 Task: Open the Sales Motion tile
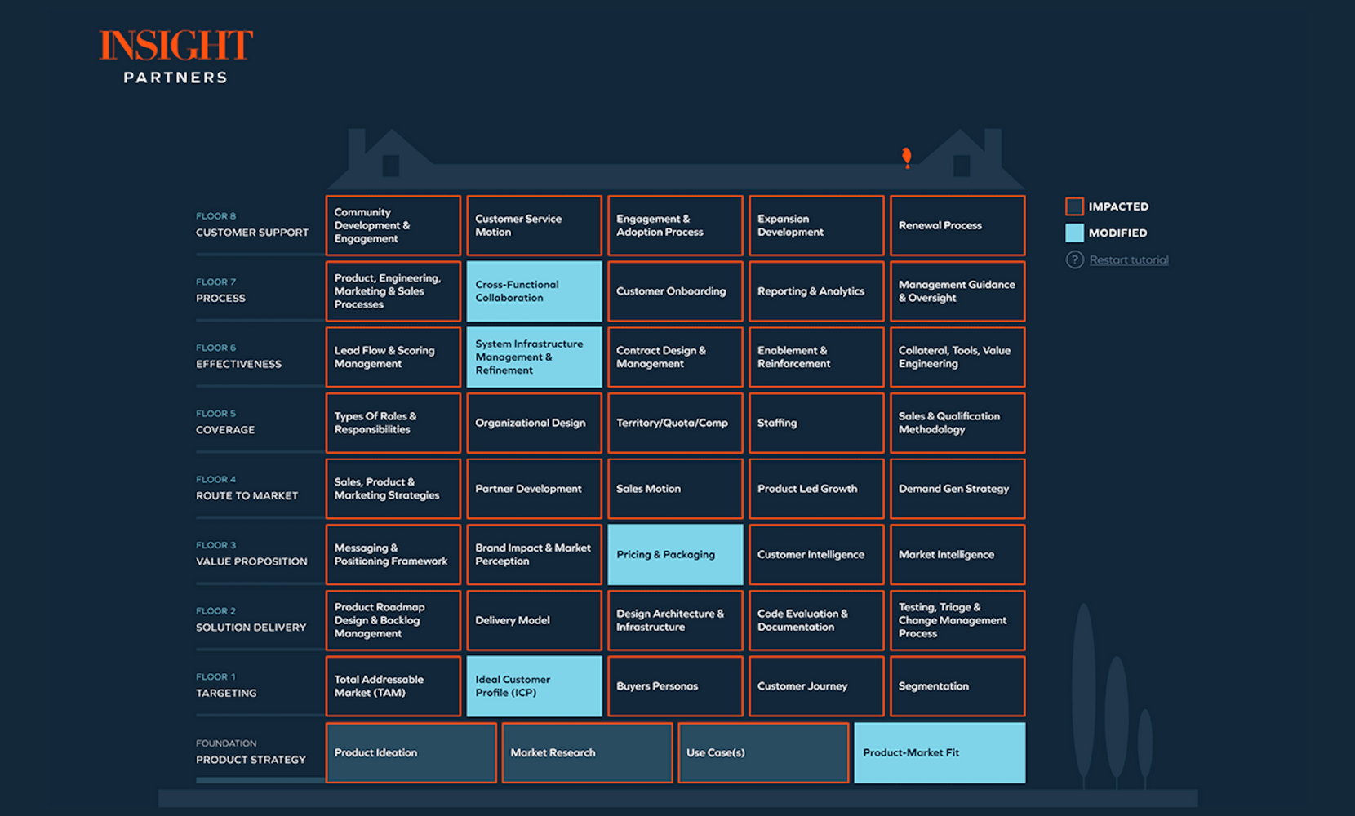point(675,489)
